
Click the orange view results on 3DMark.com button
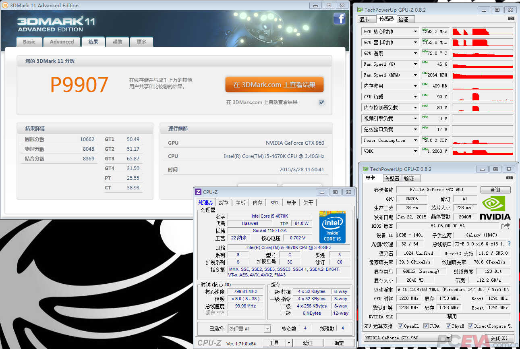(x=274, y=85)
